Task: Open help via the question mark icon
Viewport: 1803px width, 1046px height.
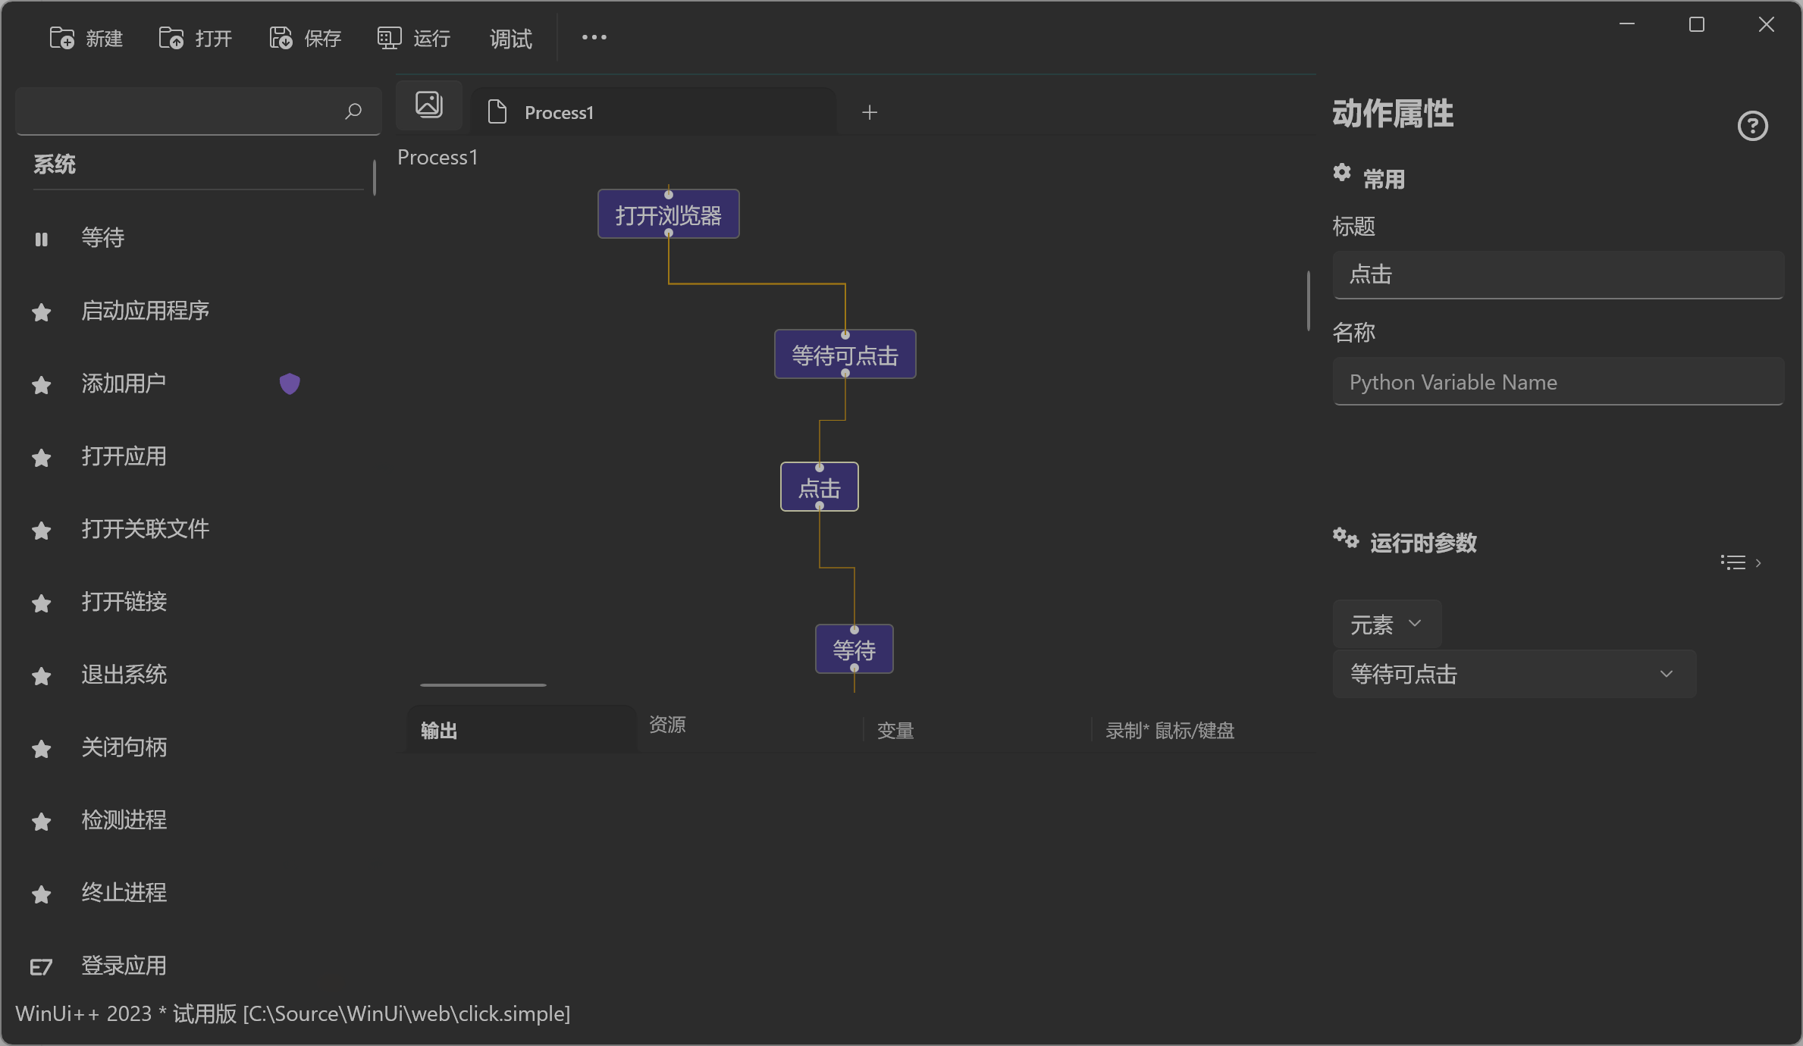Action: 1752,126
